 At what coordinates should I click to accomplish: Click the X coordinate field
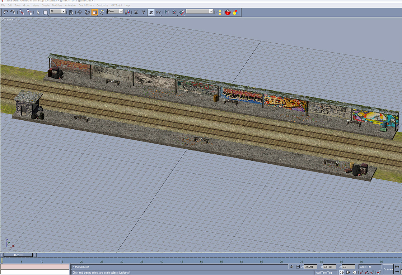(x=310, y=267)
